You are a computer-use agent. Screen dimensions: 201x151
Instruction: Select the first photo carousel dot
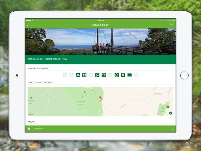tap(96, 52)
